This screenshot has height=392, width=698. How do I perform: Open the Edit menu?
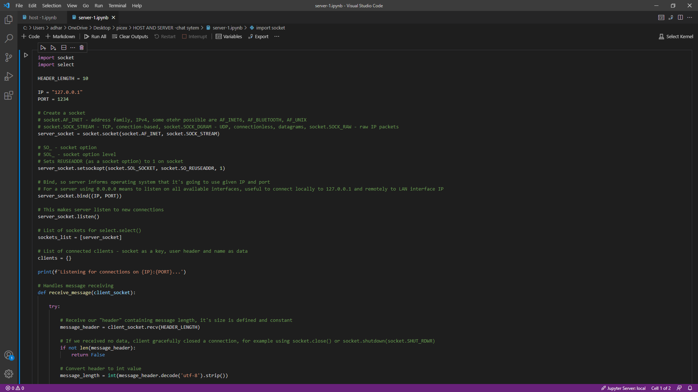32,5
